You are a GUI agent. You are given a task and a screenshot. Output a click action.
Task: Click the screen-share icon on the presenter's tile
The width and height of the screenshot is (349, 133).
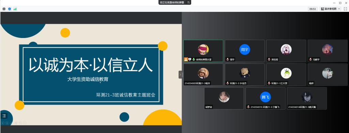point(190,59)
